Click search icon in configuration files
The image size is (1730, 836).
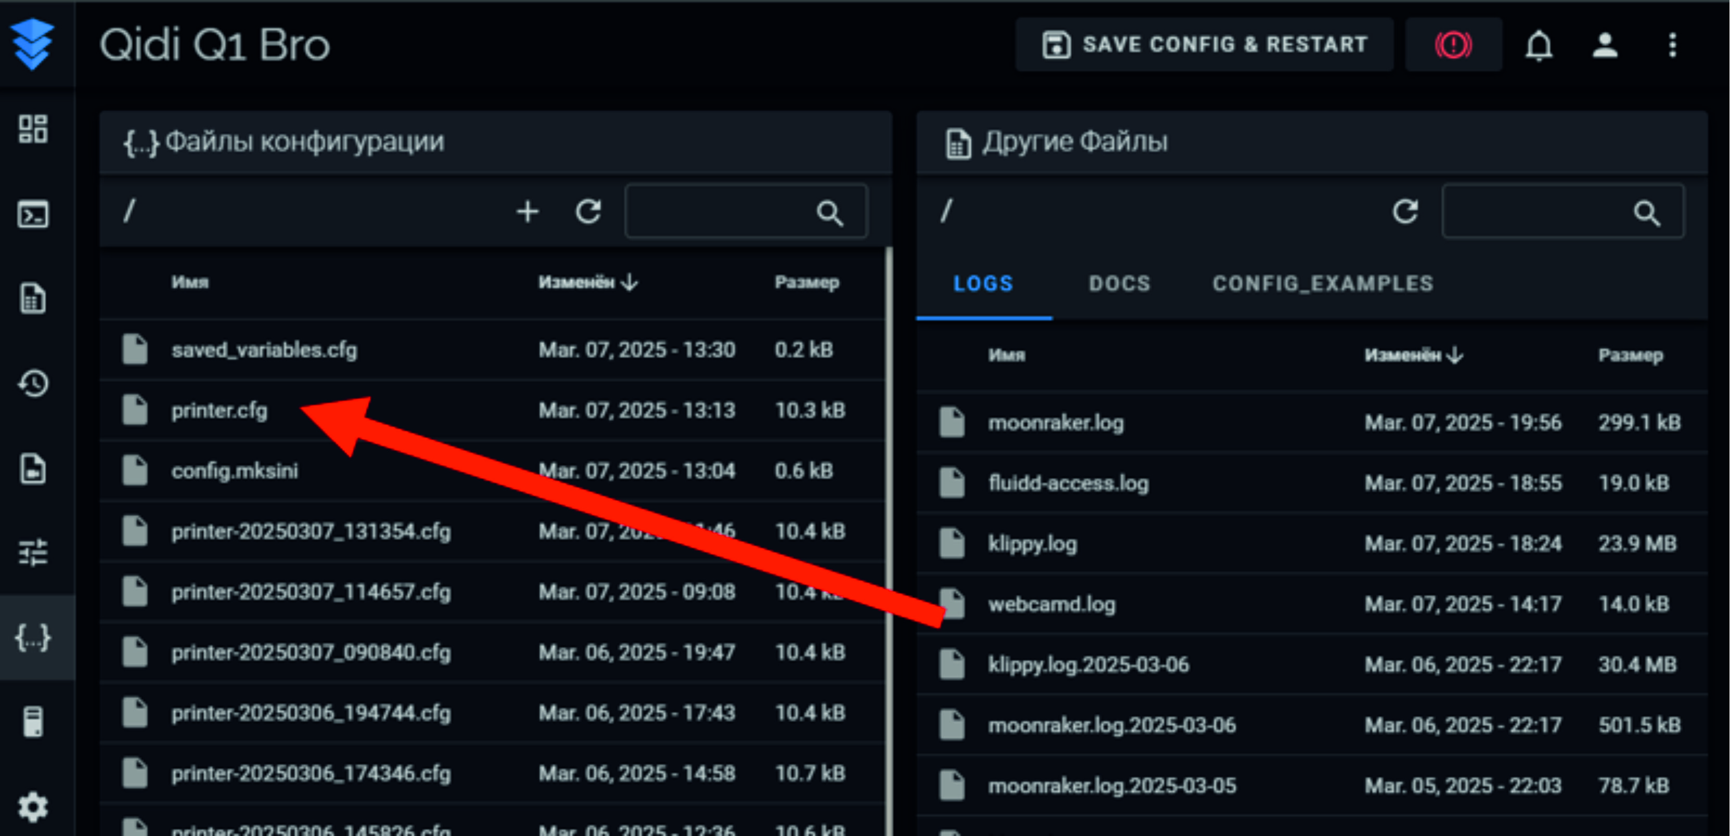click(829, 213)
